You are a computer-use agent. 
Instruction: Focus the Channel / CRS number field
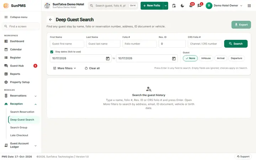point(205,44)
